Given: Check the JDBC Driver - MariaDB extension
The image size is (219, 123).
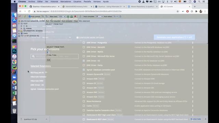Looking at the screenshot, I should click(x=83, y=47).
